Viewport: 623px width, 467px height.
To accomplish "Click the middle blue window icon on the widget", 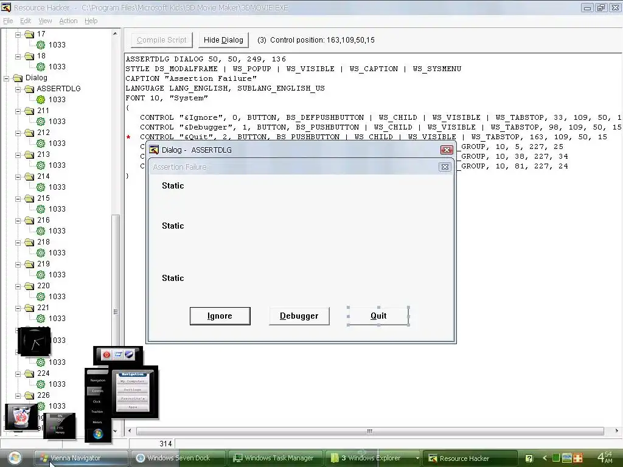I will tap(118, 355).
